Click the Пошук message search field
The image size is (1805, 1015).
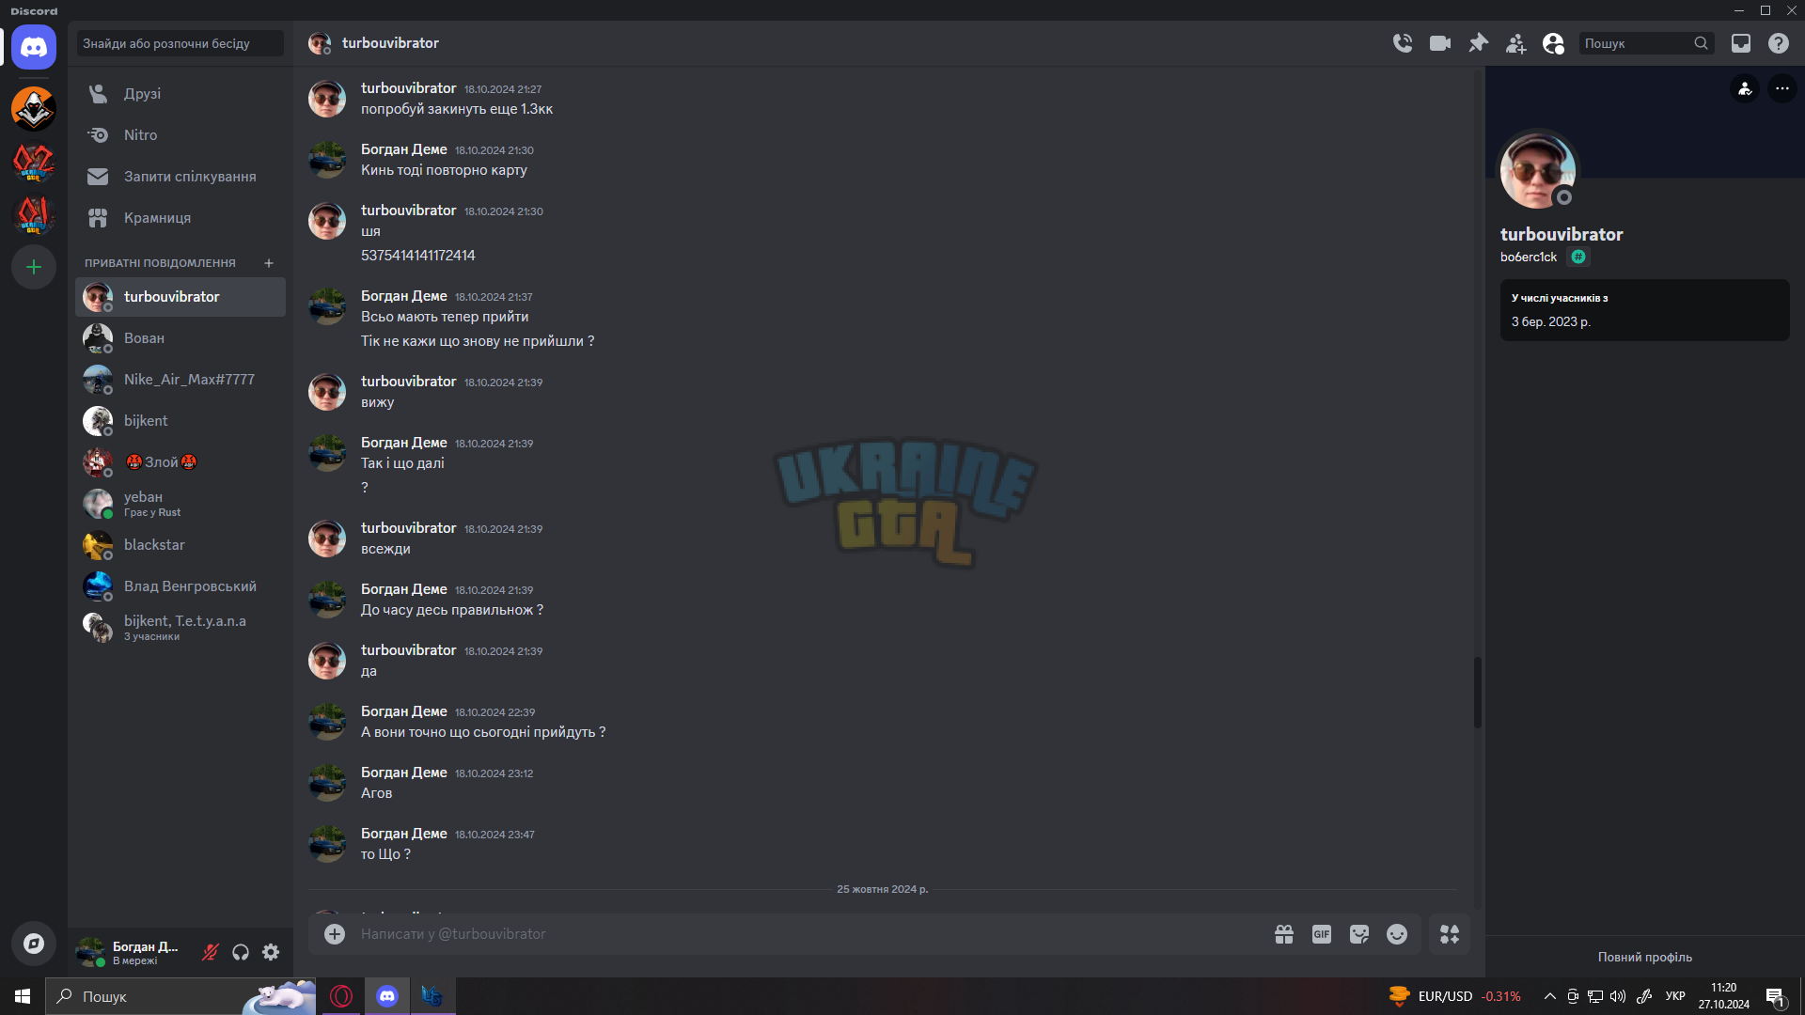point(1646,43)
